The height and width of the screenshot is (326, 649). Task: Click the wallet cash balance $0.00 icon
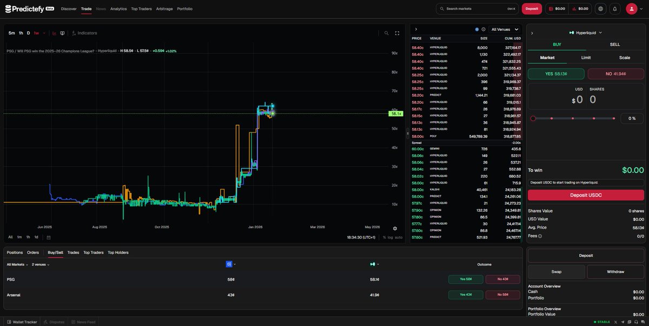(557, 9)
